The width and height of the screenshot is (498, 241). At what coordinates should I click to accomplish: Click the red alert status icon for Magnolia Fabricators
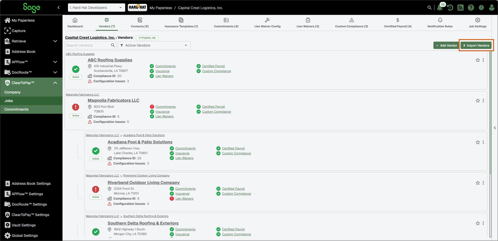coord(75,107)
